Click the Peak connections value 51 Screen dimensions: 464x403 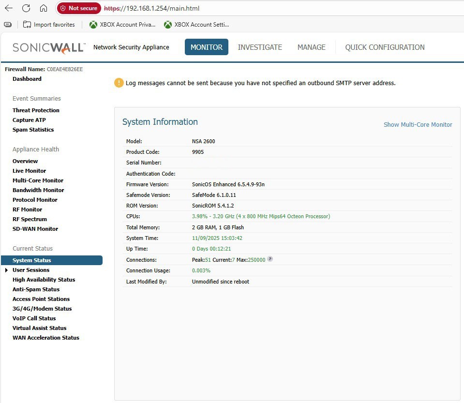(x=208, y=260)
